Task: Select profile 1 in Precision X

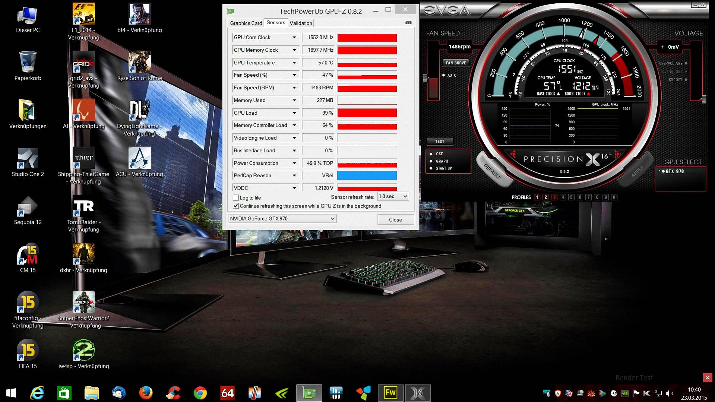Action: 537,197
